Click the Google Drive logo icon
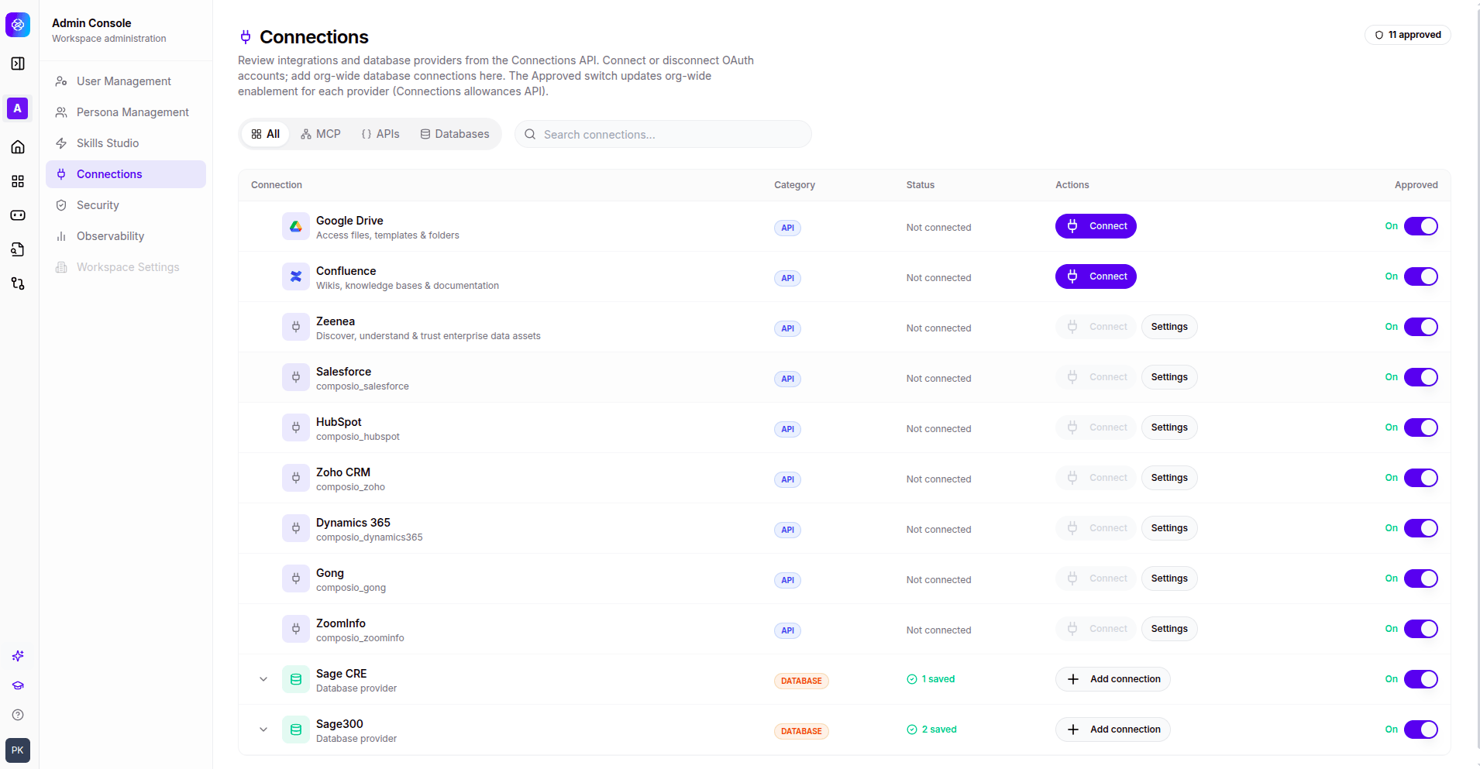Viewport: 1480px width, 769px height. [x=296, y=226]
